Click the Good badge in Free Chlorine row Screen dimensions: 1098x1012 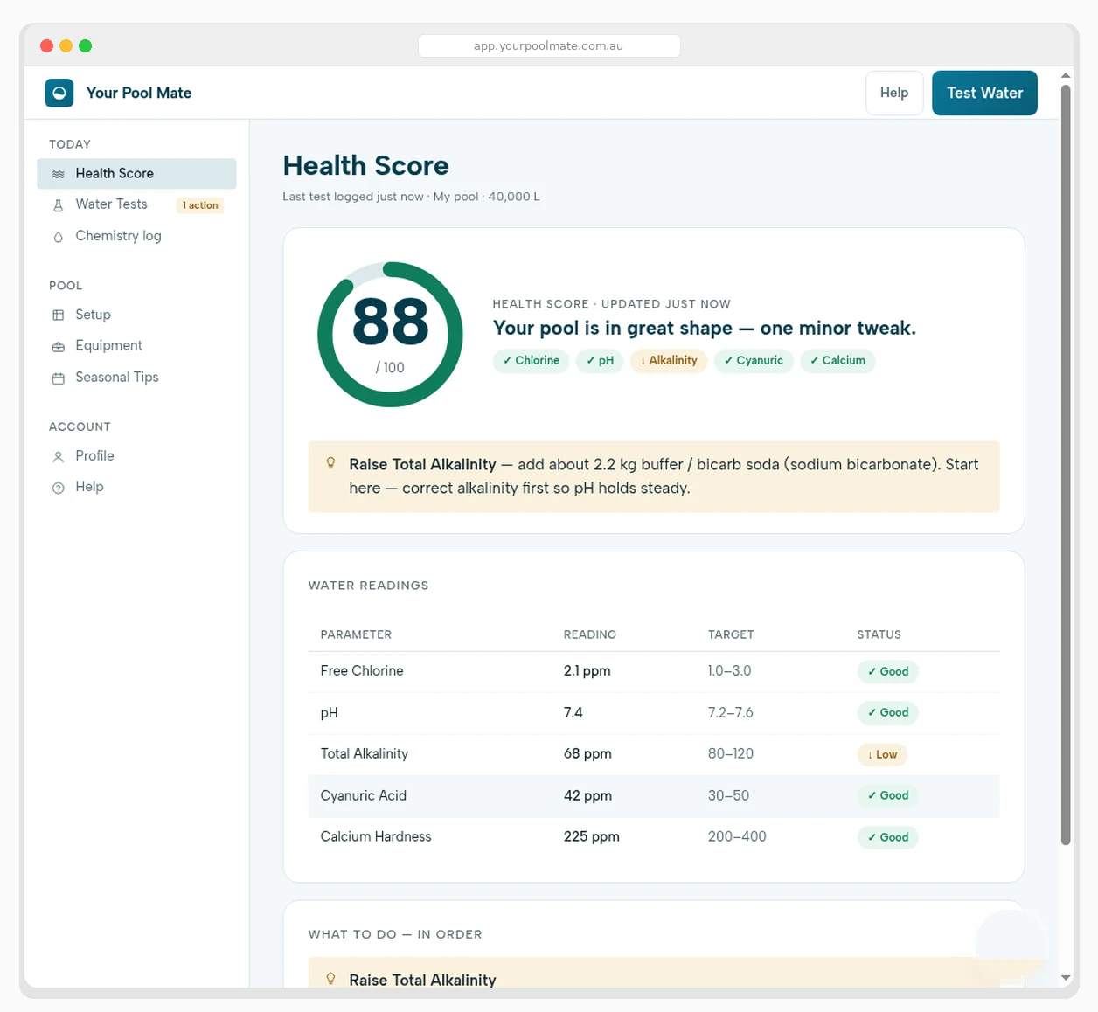(887, 671)
